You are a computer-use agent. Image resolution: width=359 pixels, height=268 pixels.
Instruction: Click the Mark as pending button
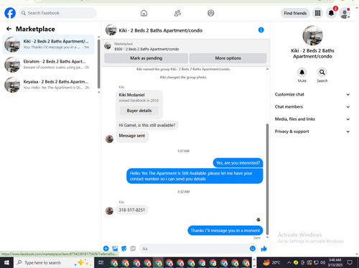pos(146,58)
